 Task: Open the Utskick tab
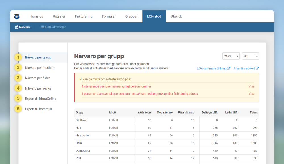[x=176, y=16]
